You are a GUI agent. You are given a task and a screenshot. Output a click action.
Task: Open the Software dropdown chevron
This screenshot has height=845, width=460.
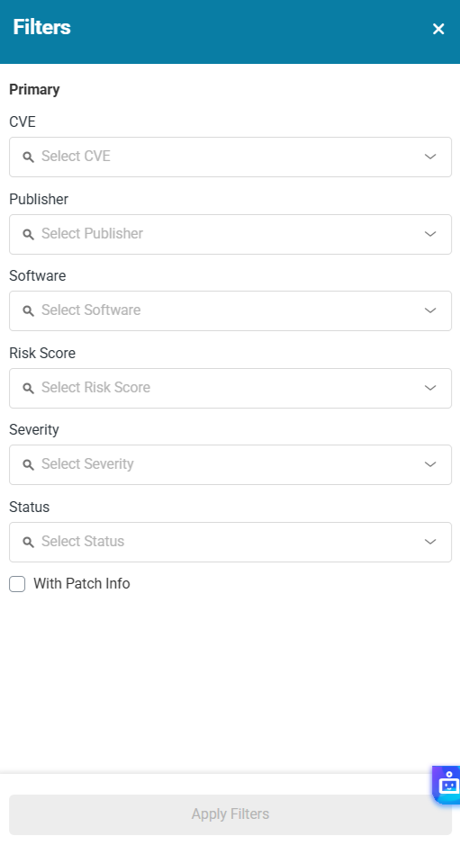click(x=430, y=311)
